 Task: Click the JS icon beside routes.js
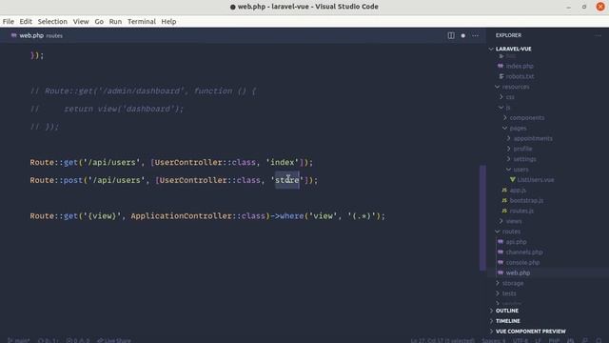tap(504, 211)
